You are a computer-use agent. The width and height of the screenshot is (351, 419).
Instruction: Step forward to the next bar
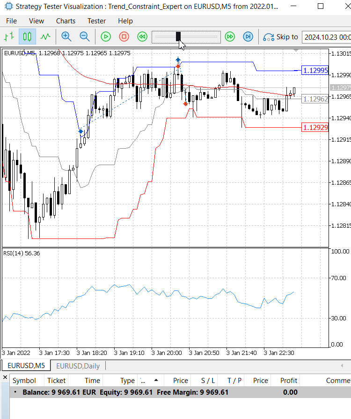pos(248,36)
